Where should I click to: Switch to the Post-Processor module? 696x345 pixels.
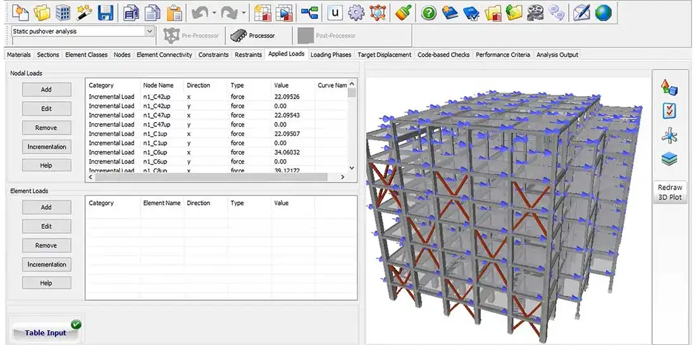coord(327,35)
